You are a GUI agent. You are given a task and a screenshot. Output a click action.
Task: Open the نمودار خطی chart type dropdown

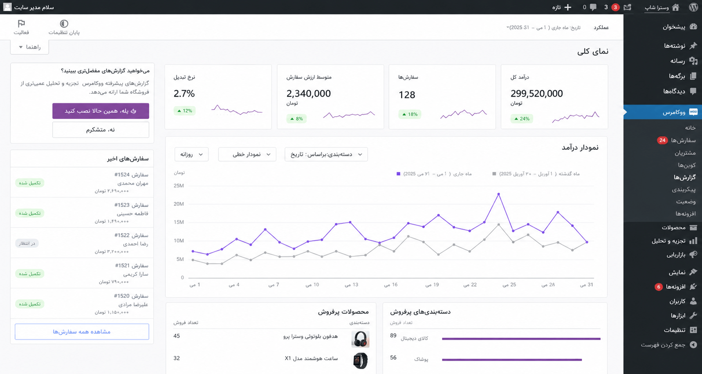[247, 154]
